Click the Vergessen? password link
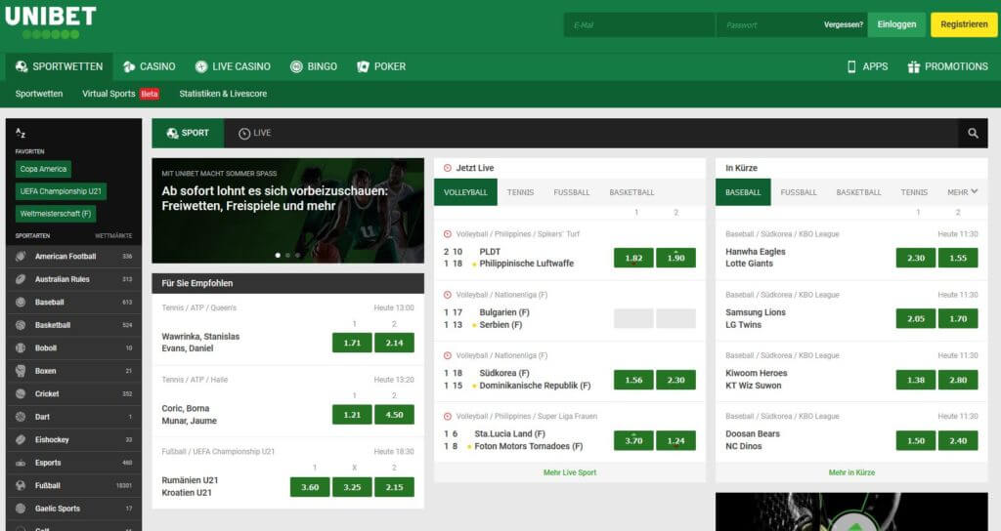The image size is (1001, 531). coord(843,24)
